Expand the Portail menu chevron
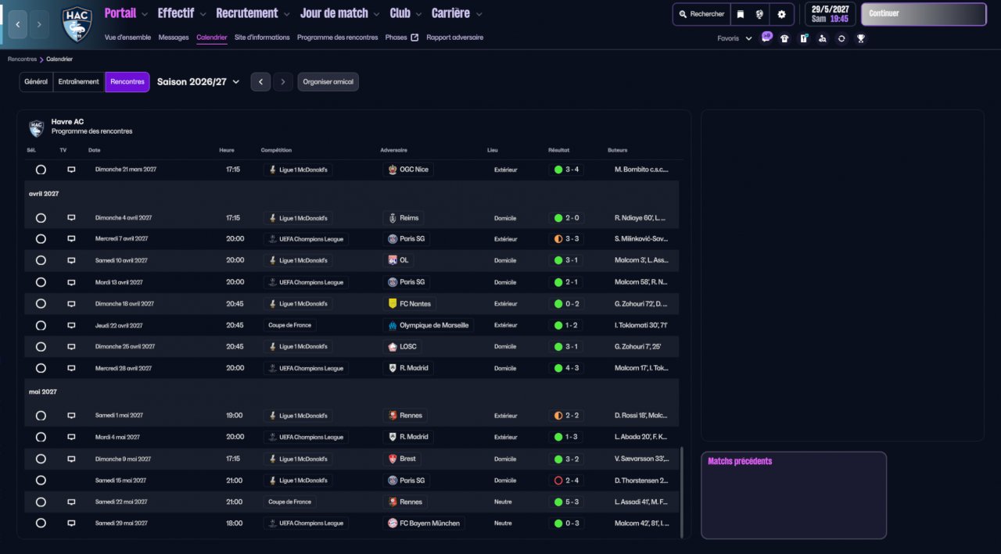1001x554 pixels. [144, 14]
